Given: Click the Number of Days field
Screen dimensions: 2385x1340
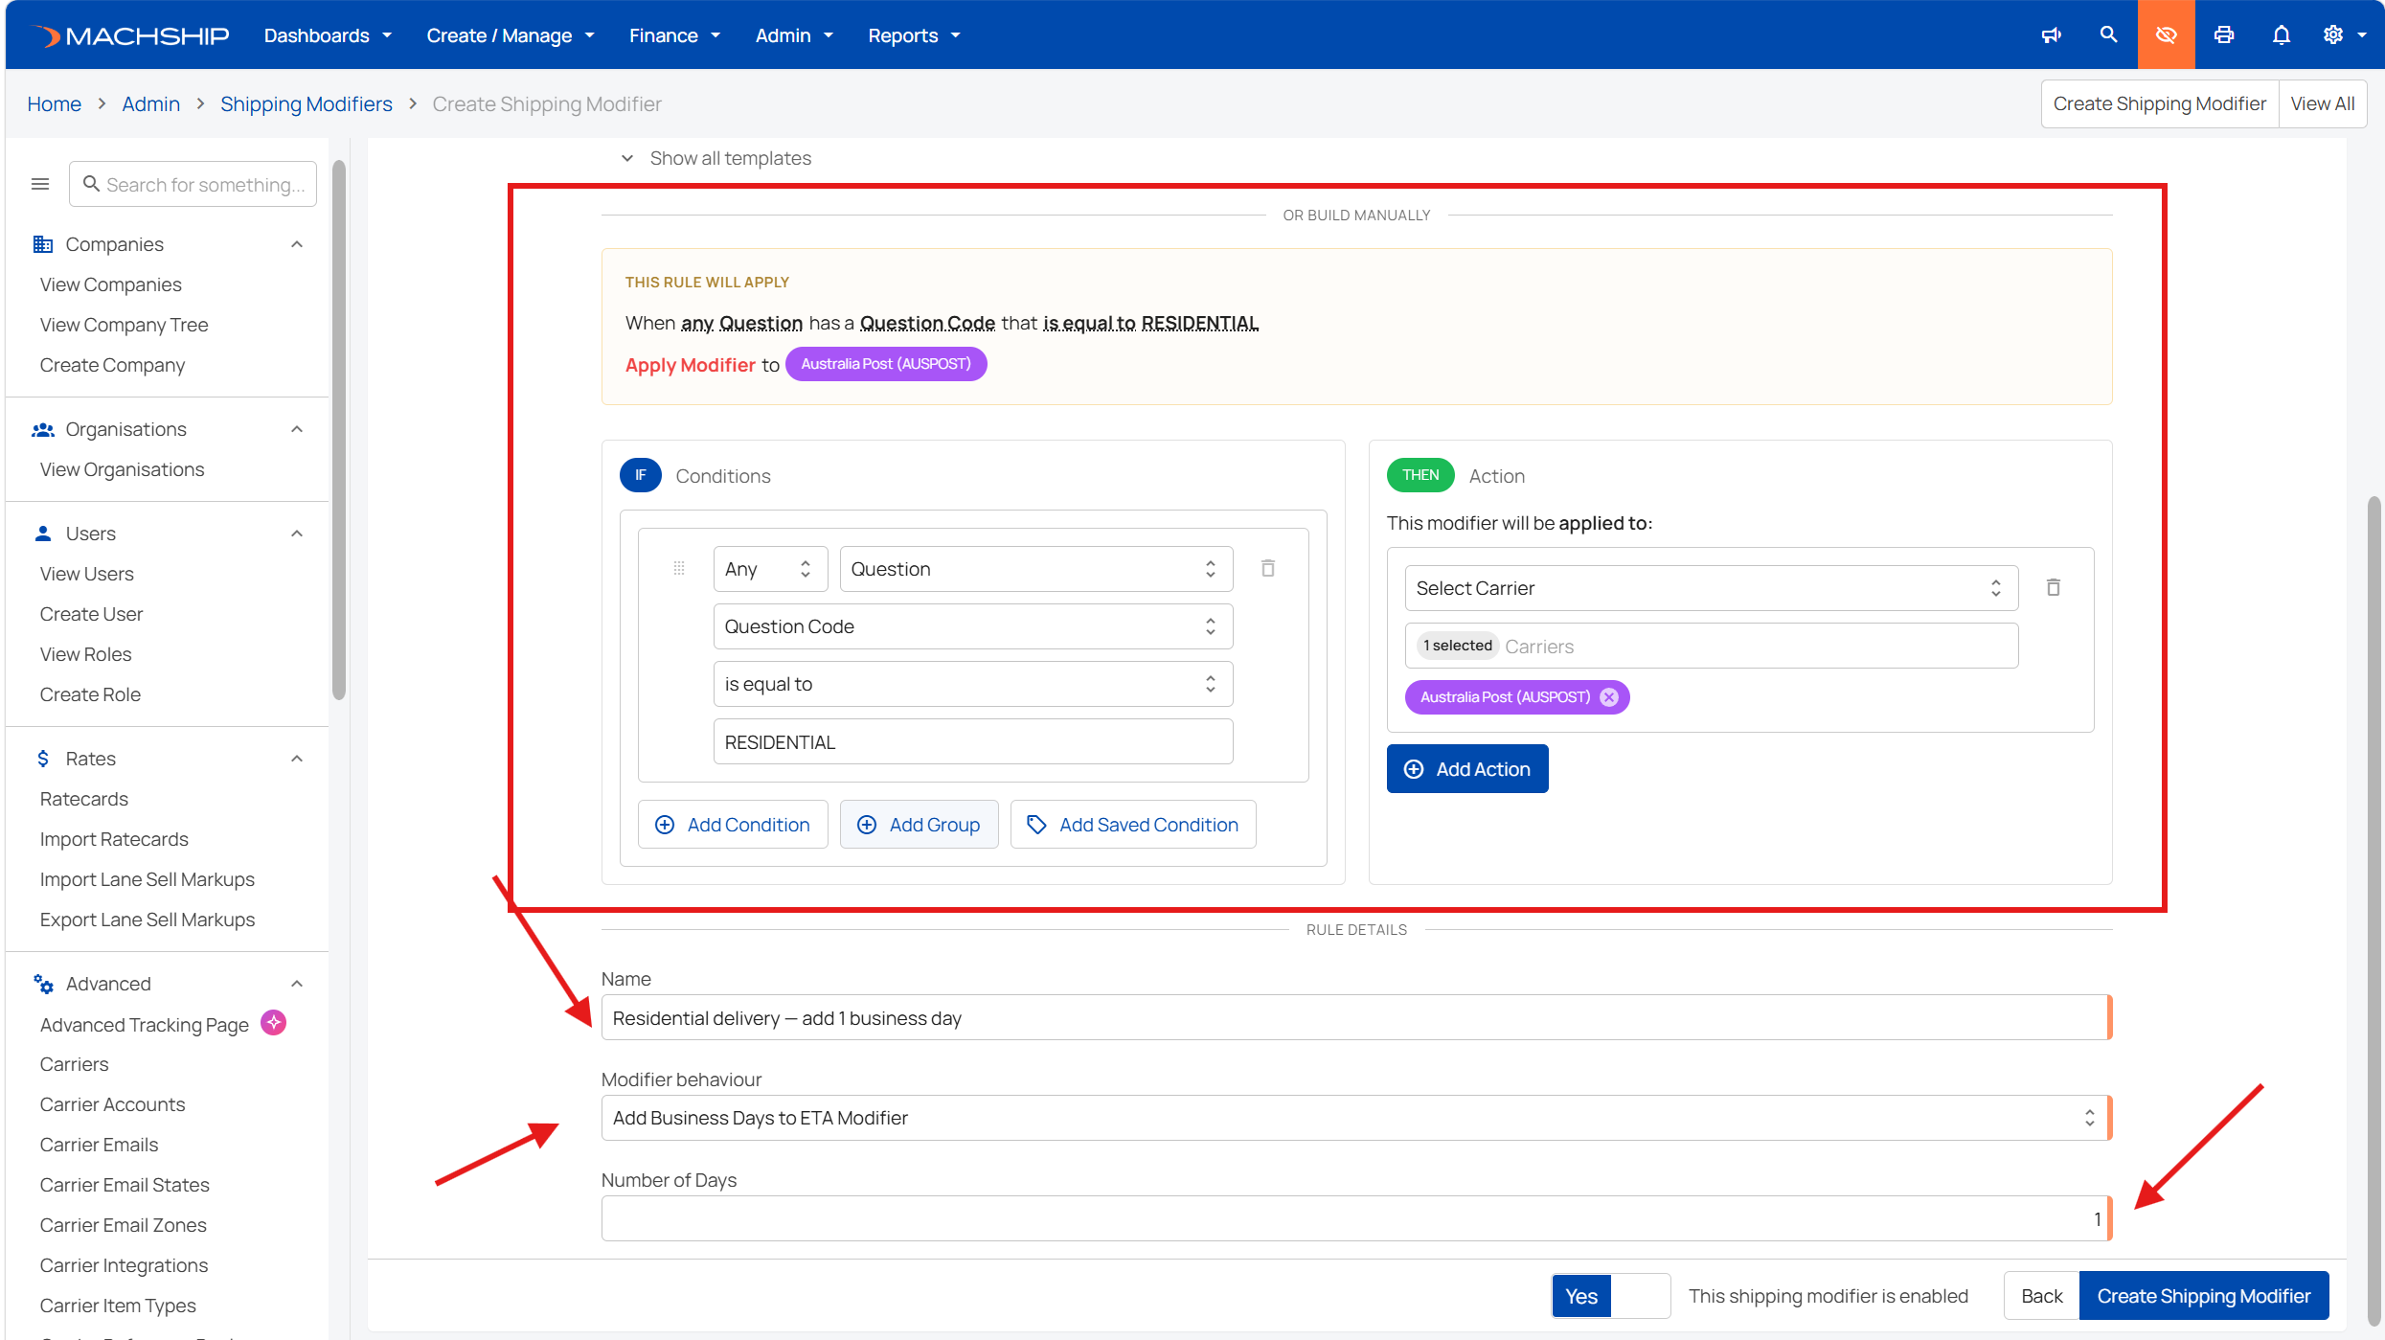Looking at the screenshot, I should [1355, 1218].
